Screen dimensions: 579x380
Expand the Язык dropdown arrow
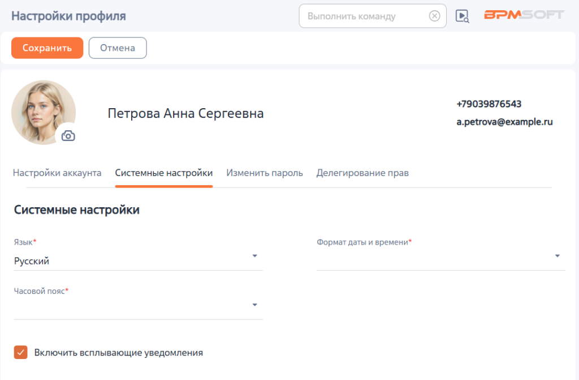[x=254, y=255]
